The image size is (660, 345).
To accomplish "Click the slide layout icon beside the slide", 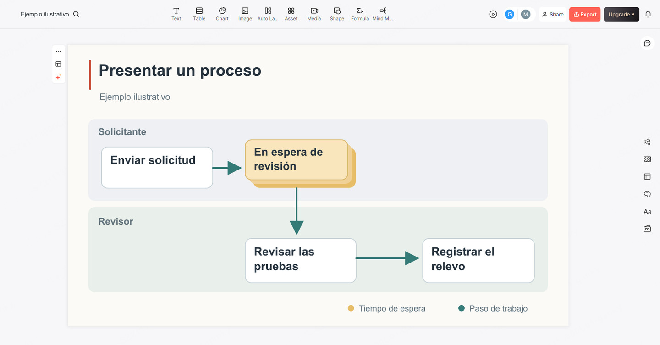I will coord(59,64).
